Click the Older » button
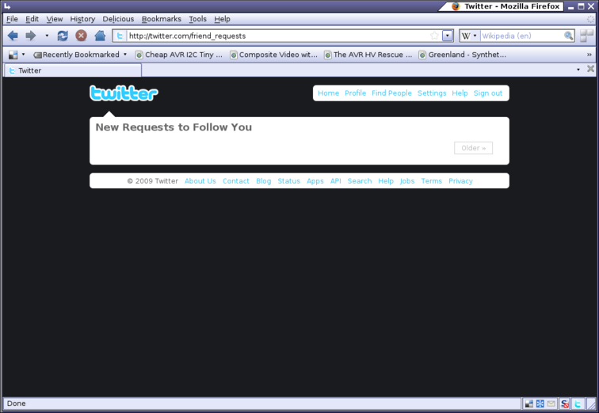 [x=473, y=148]
